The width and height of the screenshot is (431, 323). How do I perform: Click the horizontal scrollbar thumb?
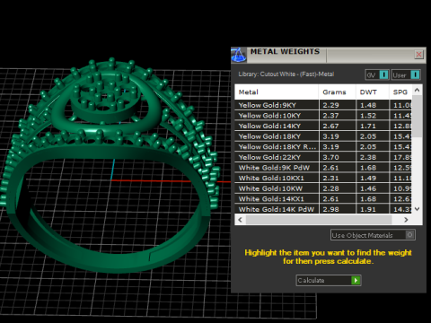point(319,220)
